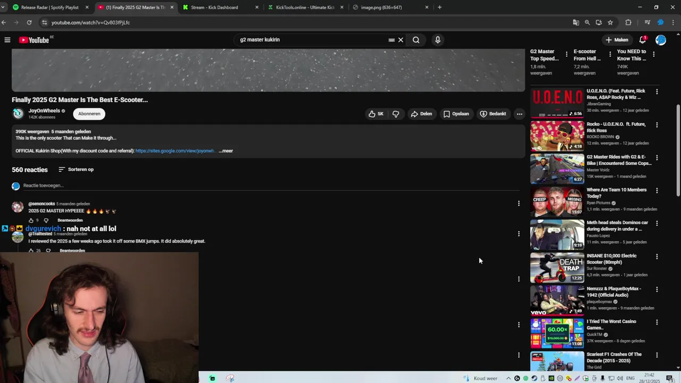681x383 pixels.
Task: Open the JoyOnWheels channel avatar
Action: [x=18, y=114]
